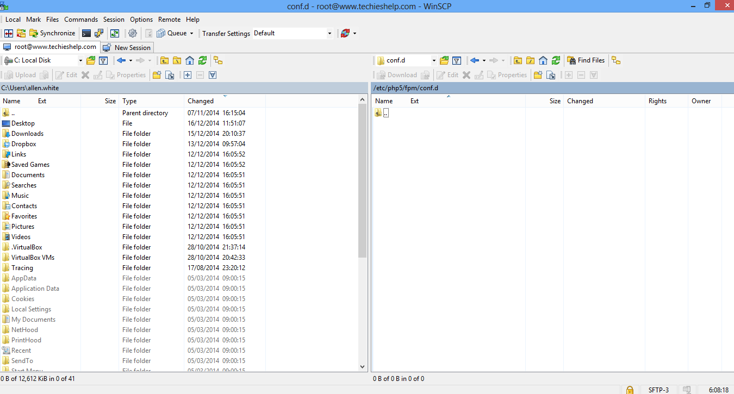The height and width of the screenshot is (394, 734).
Task: Refresh the local panel
Action: pos(202,60)
